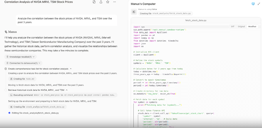The height and width of the screenshot is (128, 262).
Task: Click code line "'interval': '1d'"
Action: [160, 119]
